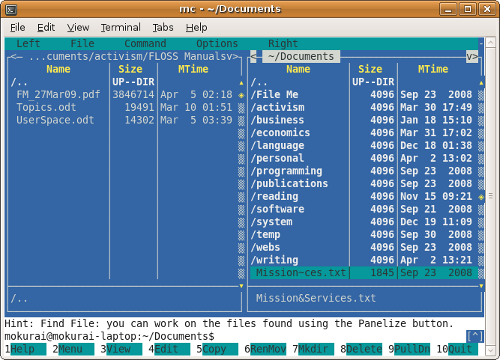Select FM_27Mar09.pdf in left panel
Image resolution: width=500 pixels, height=360 pixels.
coord(58,95)
